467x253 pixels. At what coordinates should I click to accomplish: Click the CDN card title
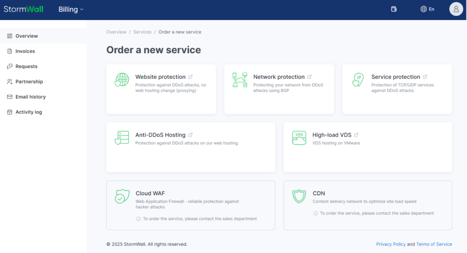[x=319, y=193]
